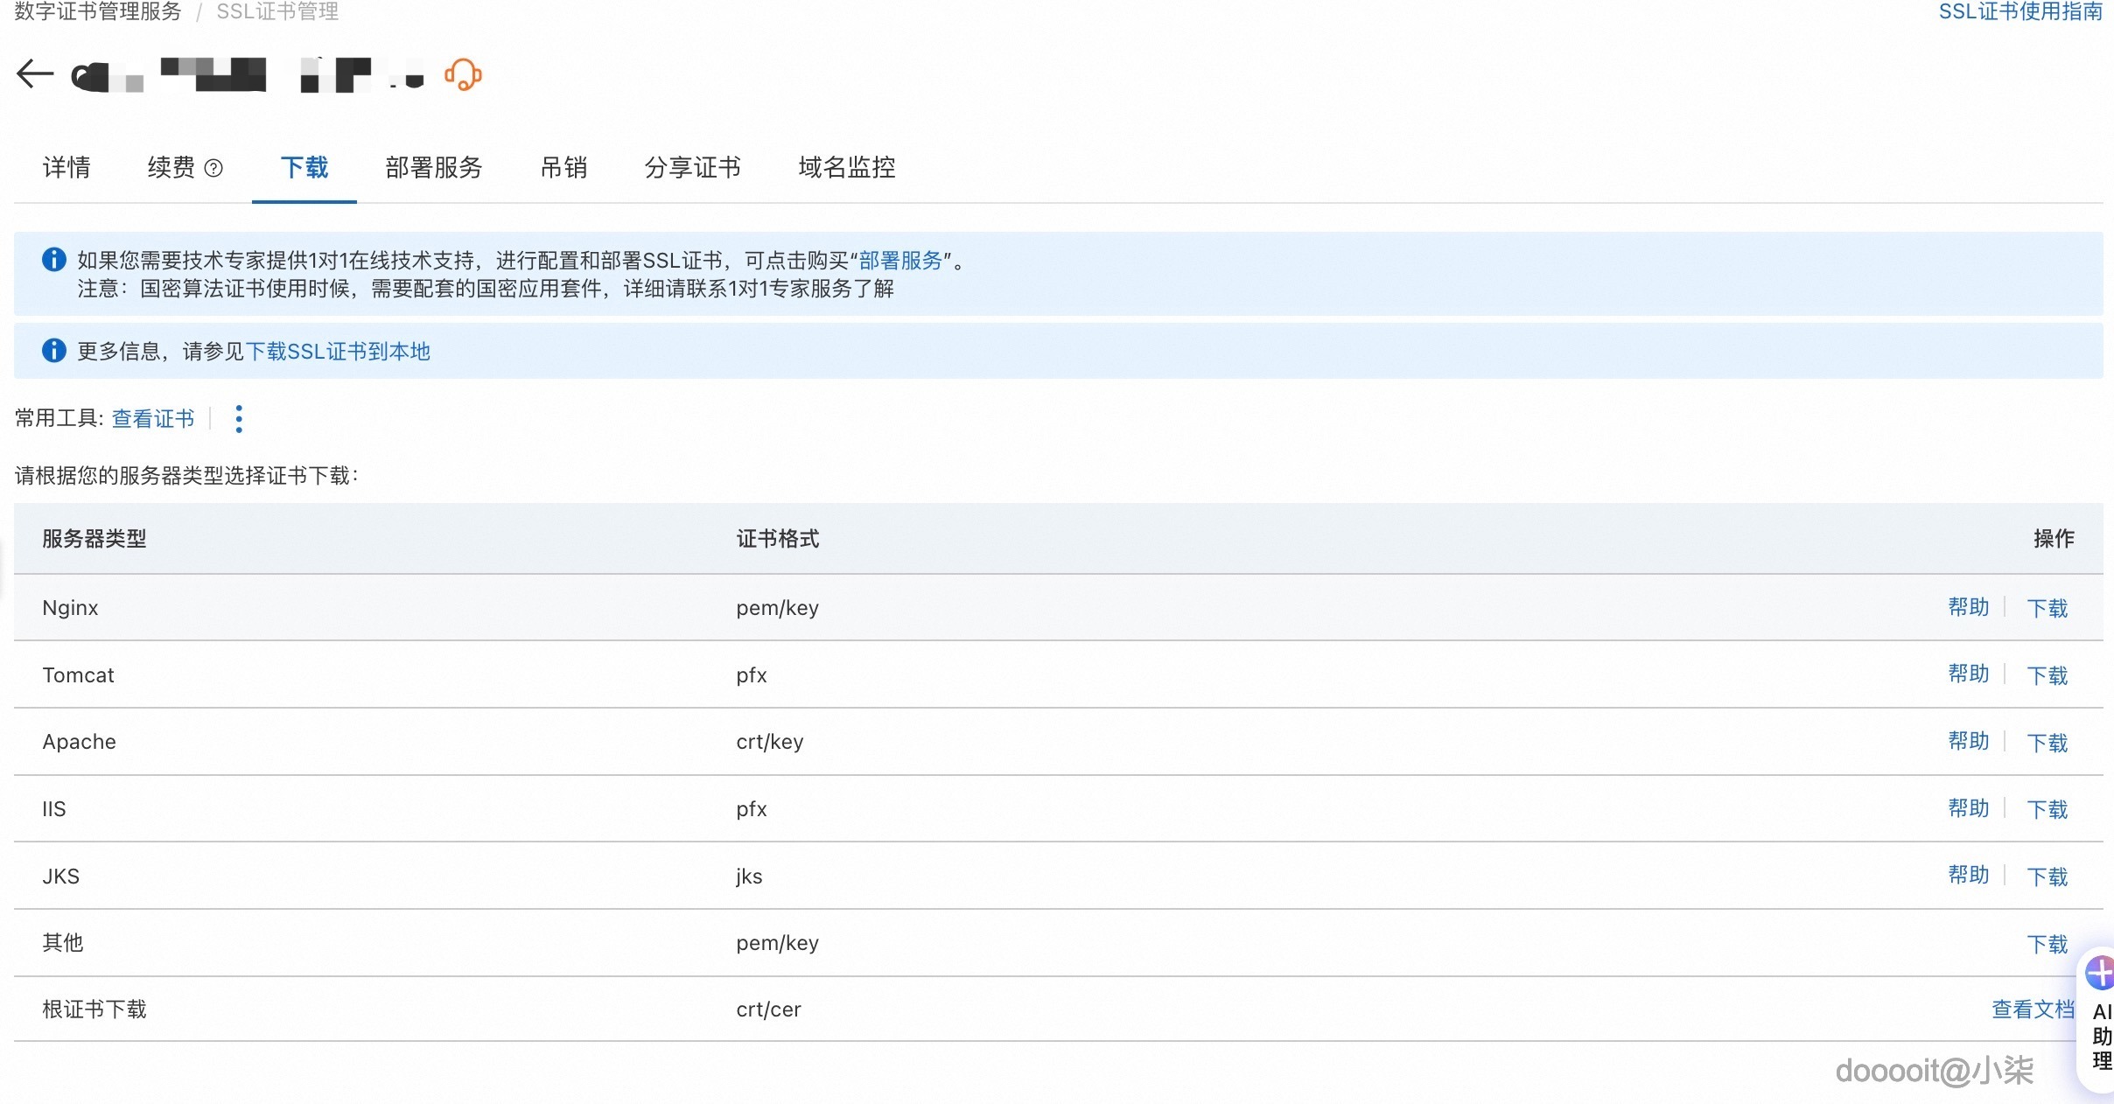The image size is (2114, 1104).
Task: Open the 分享证书 tab
Action: click(692, 167)
